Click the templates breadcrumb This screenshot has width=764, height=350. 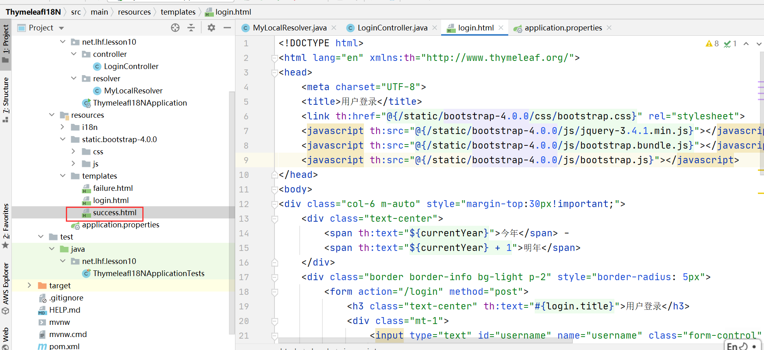click(x=178, y=12)
